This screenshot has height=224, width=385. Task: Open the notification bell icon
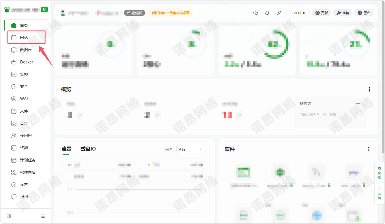pyautogui.click(x=267, y=13)
